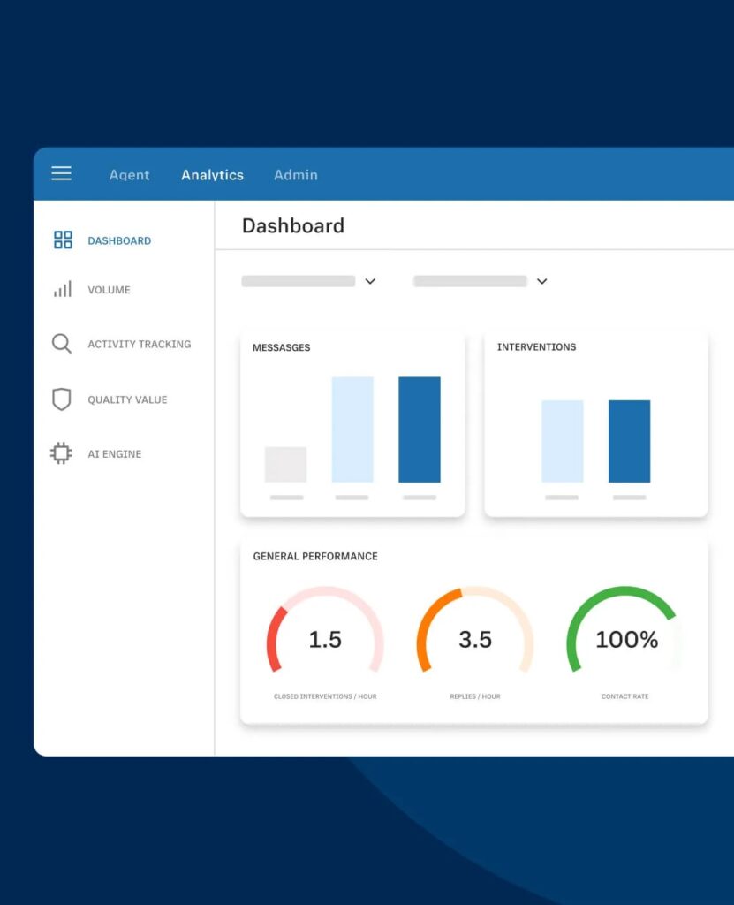Click the red closed interventions gauge
This screenshot has height=905, width=734.
coord(324,639)
